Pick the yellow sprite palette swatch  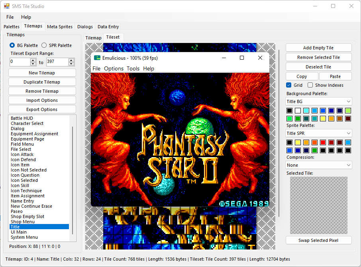click(x=298, y=142)
